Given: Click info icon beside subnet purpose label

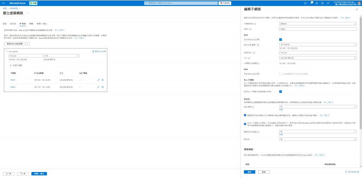Looking at the screenshot, I should coord(255,24).
